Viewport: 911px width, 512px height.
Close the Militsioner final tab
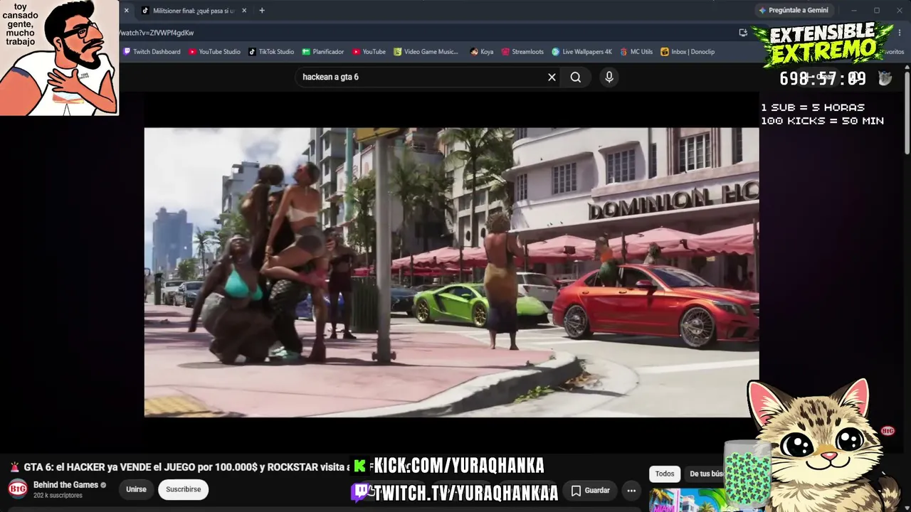tap(244, 11)
